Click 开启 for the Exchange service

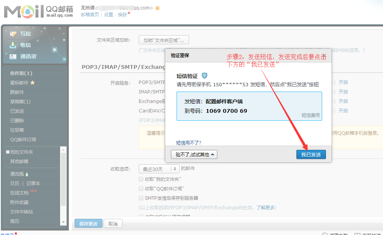coord(343,101)
